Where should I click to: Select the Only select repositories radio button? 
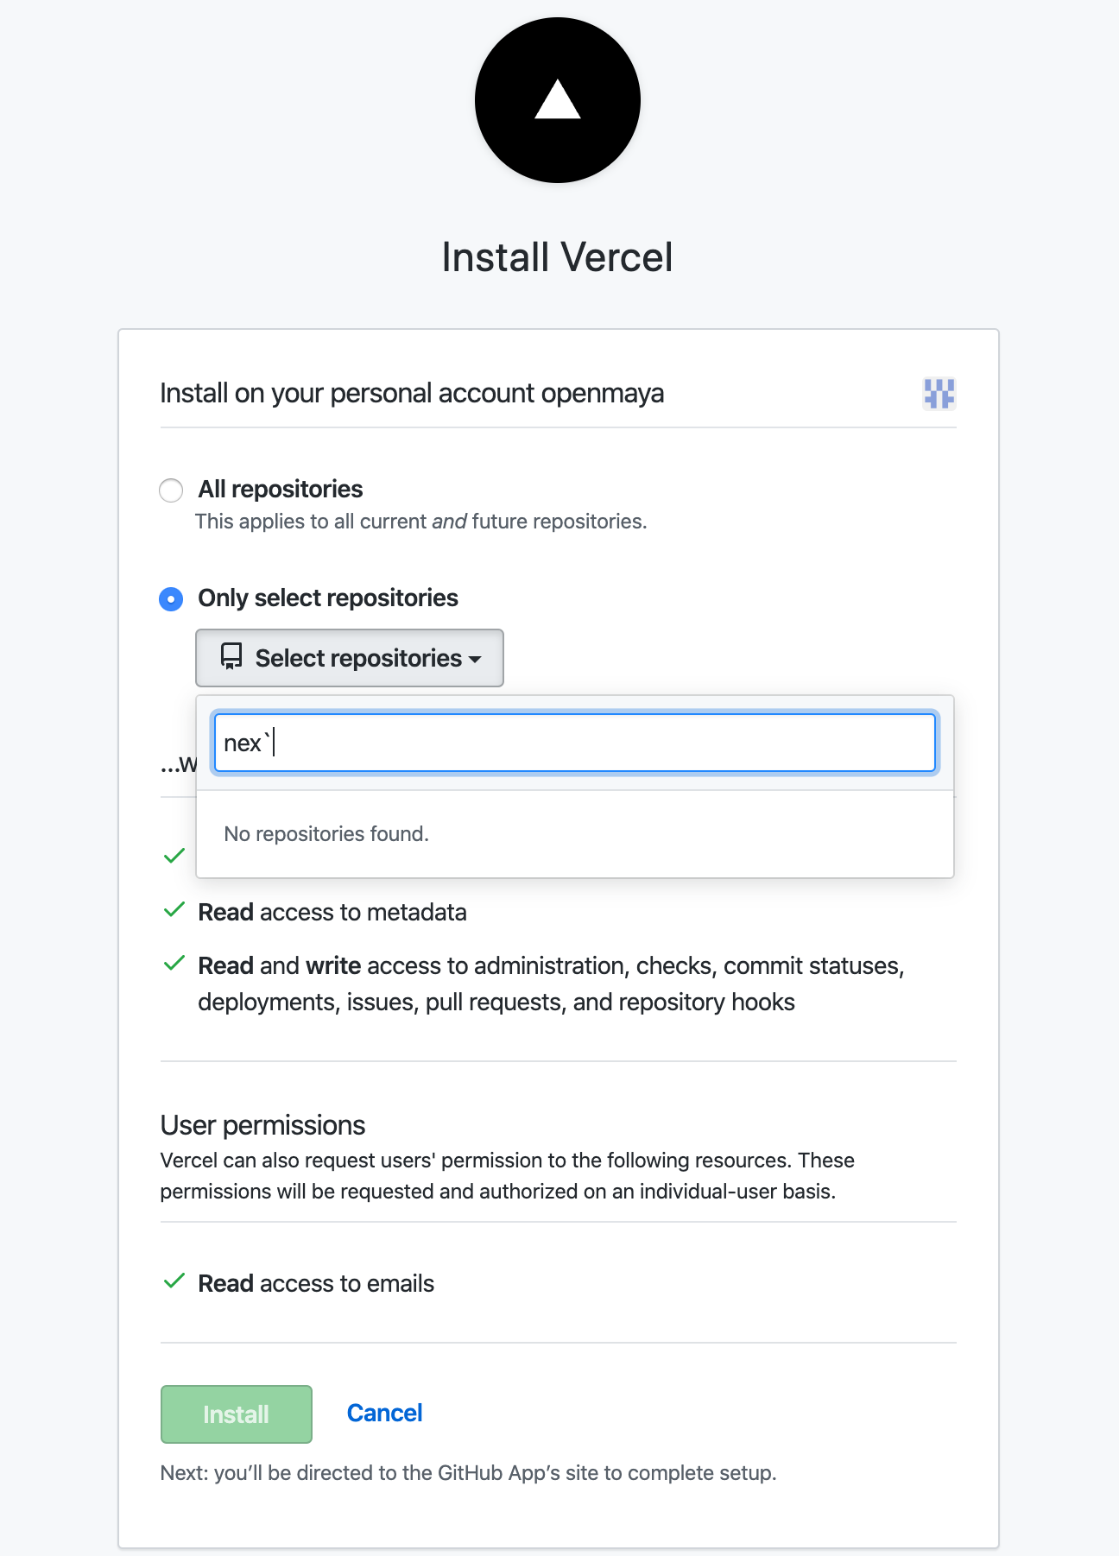(171, 599)
